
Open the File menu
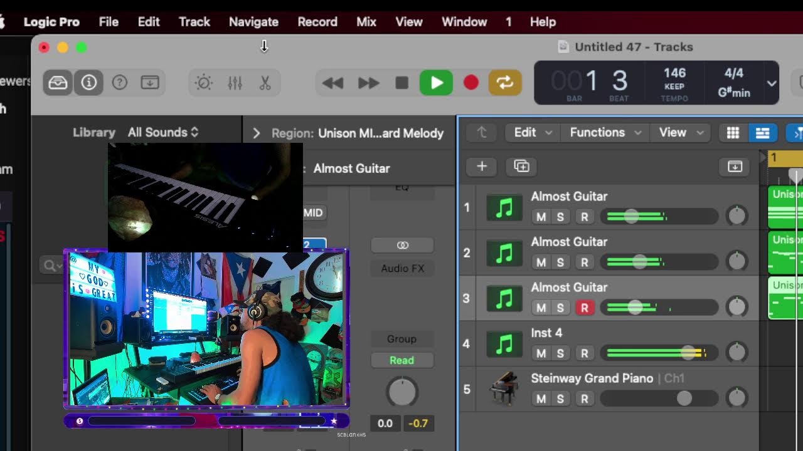[x=109, y=21]
